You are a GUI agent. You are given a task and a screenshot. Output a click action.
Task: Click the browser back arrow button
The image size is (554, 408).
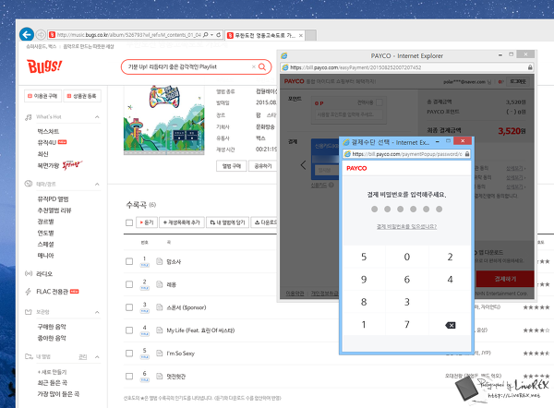click(27, 35)
